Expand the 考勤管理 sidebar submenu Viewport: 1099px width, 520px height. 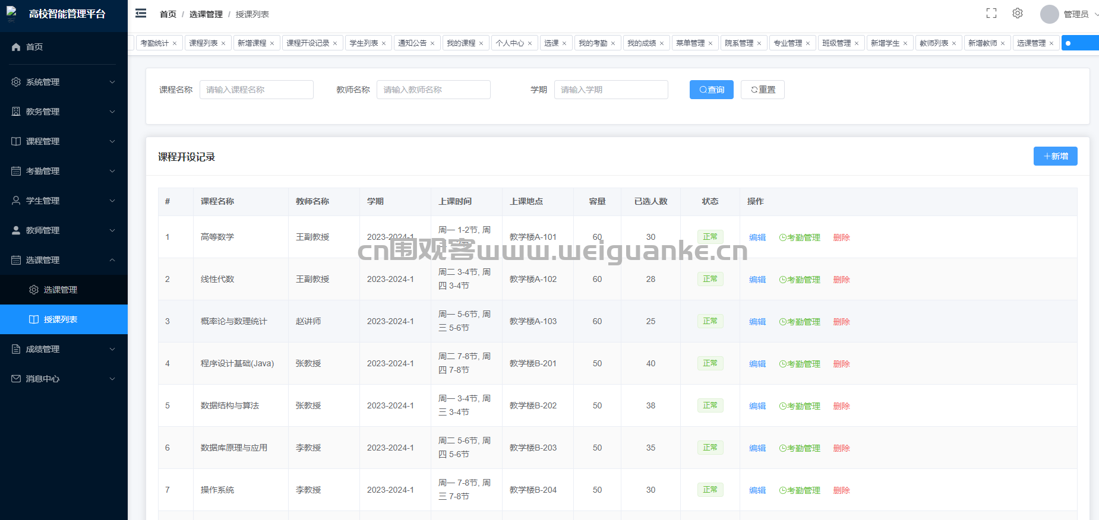pos(64,171)
